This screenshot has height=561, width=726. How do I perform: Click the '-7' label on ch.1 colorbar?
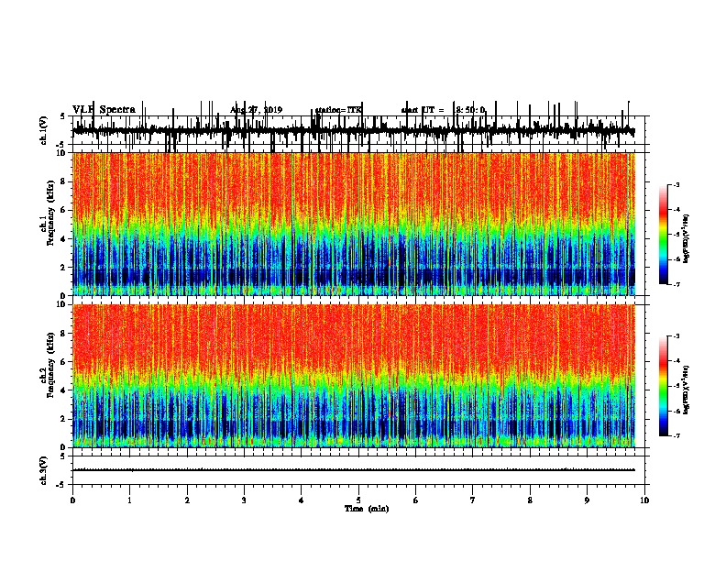[676, 284]
